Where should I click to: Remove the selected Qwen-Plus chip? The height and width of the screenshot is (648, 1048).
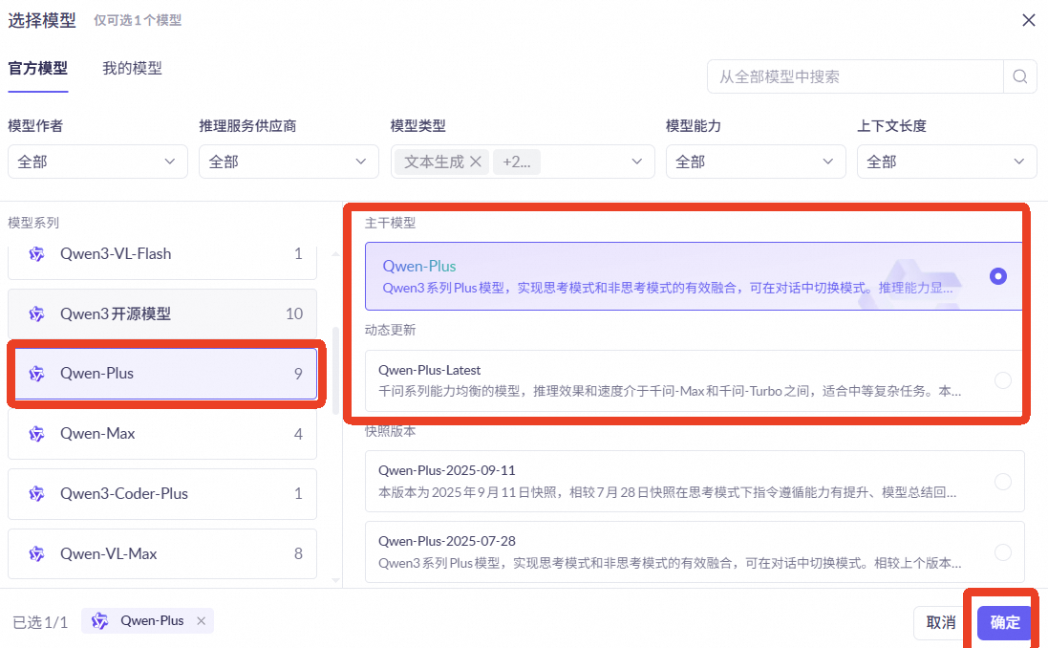pyautogui.click(x=202, y=621)
